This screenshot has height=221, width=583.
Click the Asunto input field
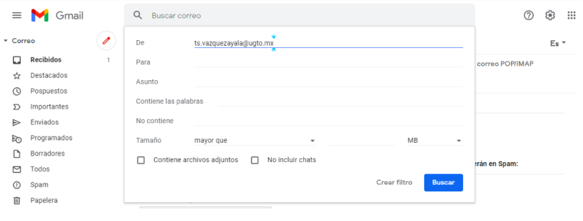[328, 82]
